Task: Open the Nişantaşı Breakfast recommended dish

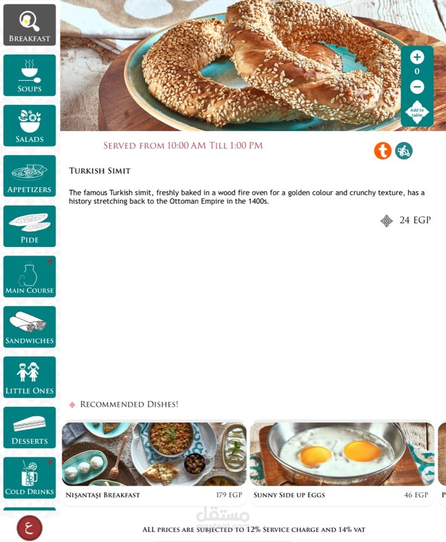Action: (x=154, y=463)
